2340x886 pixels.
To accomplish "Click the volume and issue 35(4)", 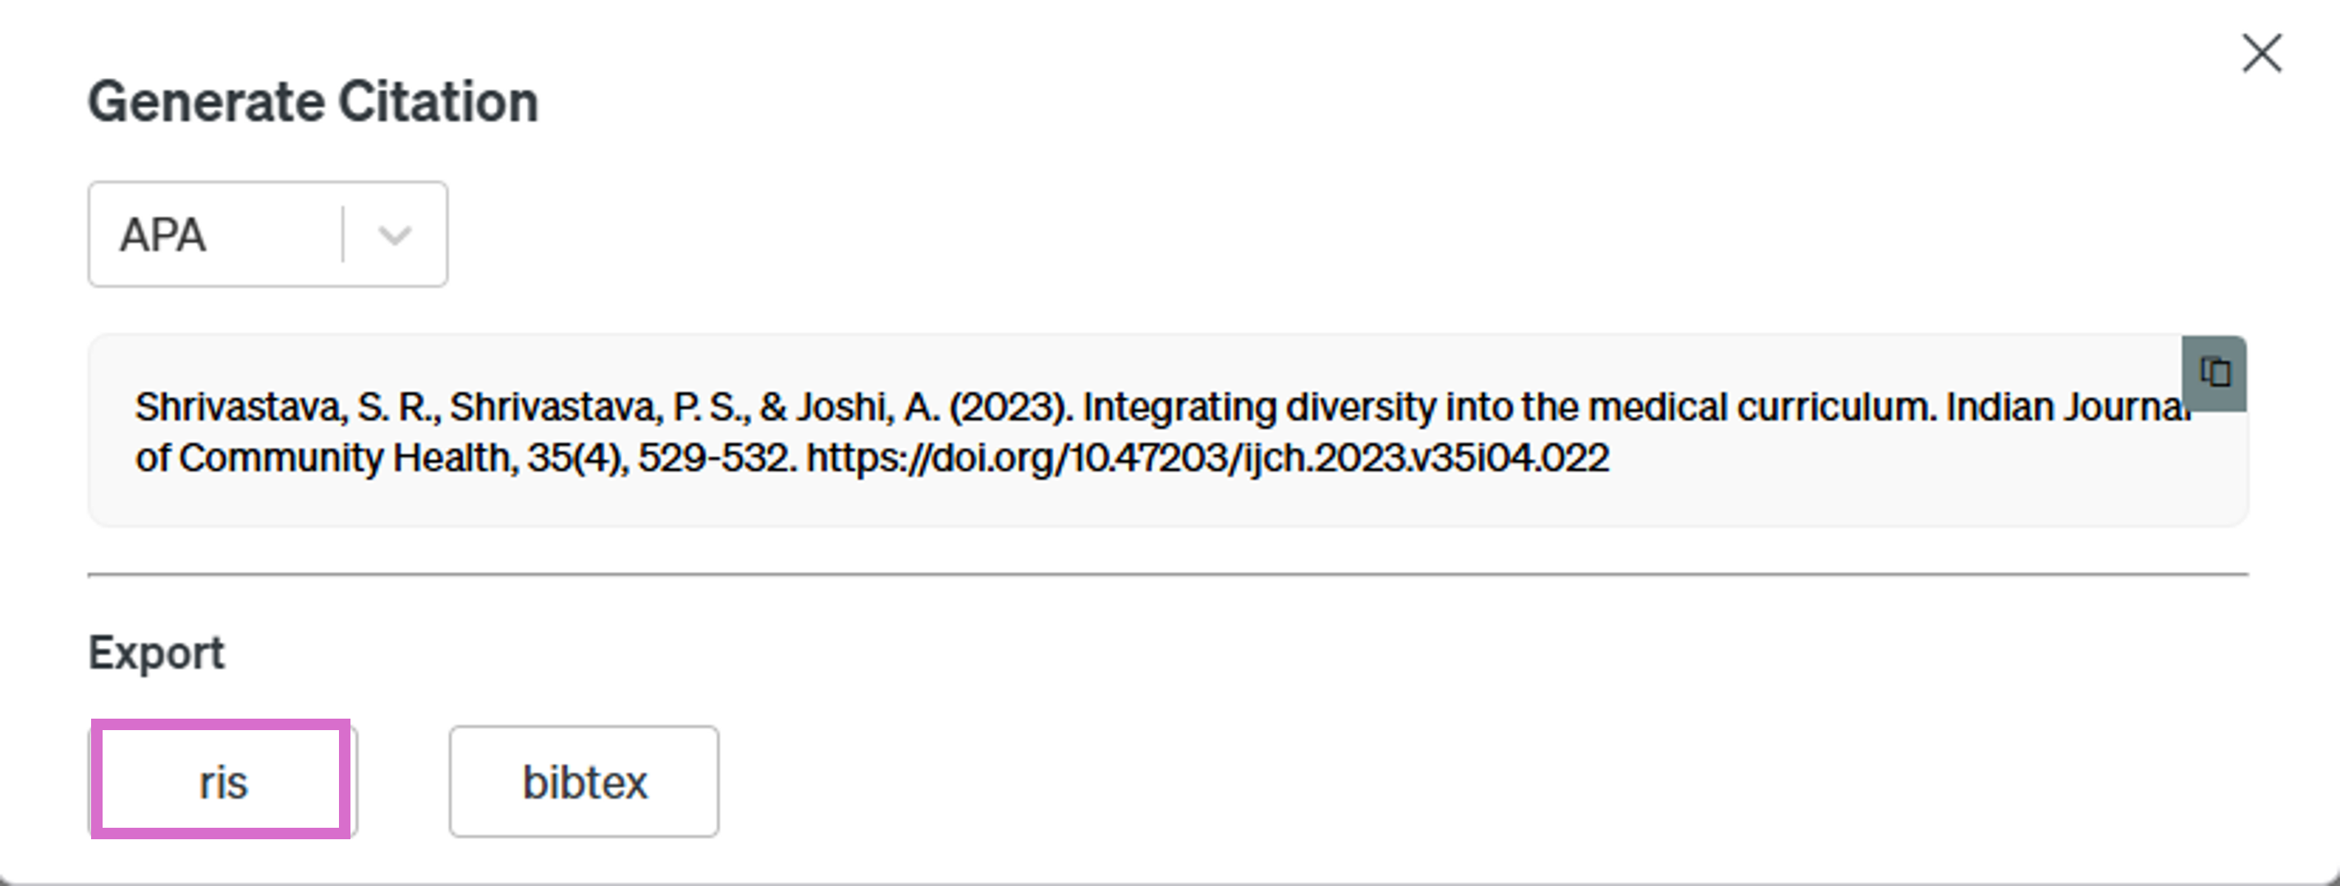I will pyautogui.click(x=577, y=458).
